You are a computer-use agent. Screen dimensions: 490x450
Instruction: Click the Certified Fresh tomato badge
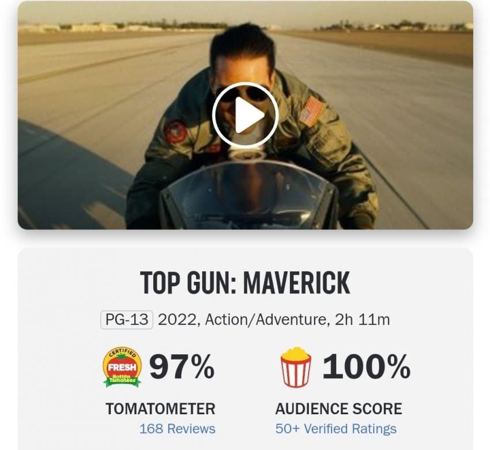point(122,368)
